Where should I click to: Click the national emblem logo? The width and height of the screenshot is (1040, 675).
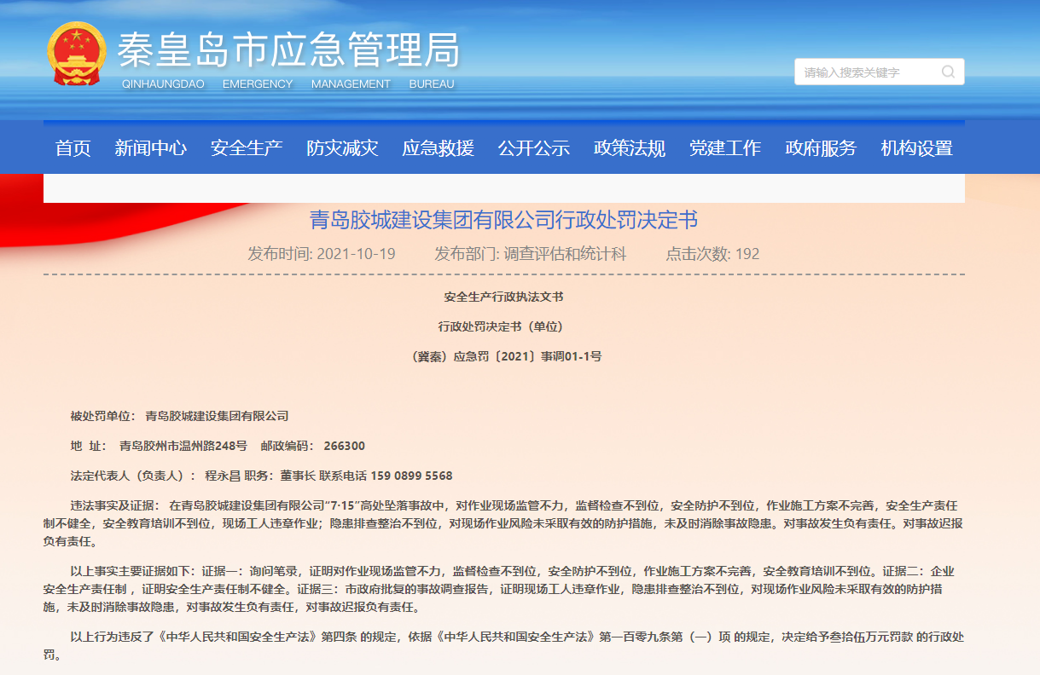click(x=77, y=54)
